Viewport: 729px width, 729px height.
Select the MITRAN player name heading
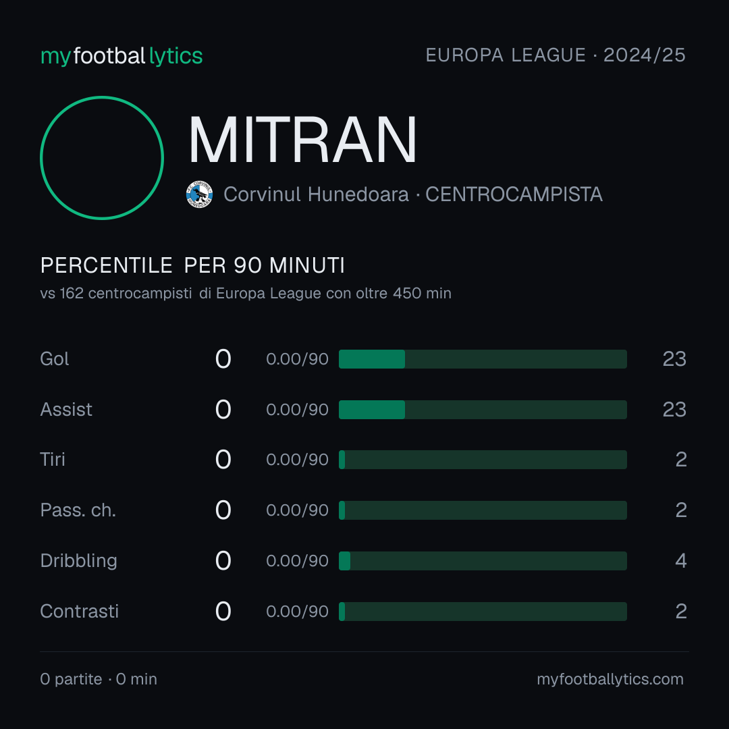[x=302, y=140]
